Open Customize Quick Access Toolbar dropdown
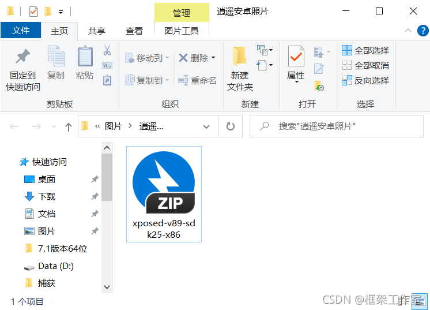 point(61,12)
